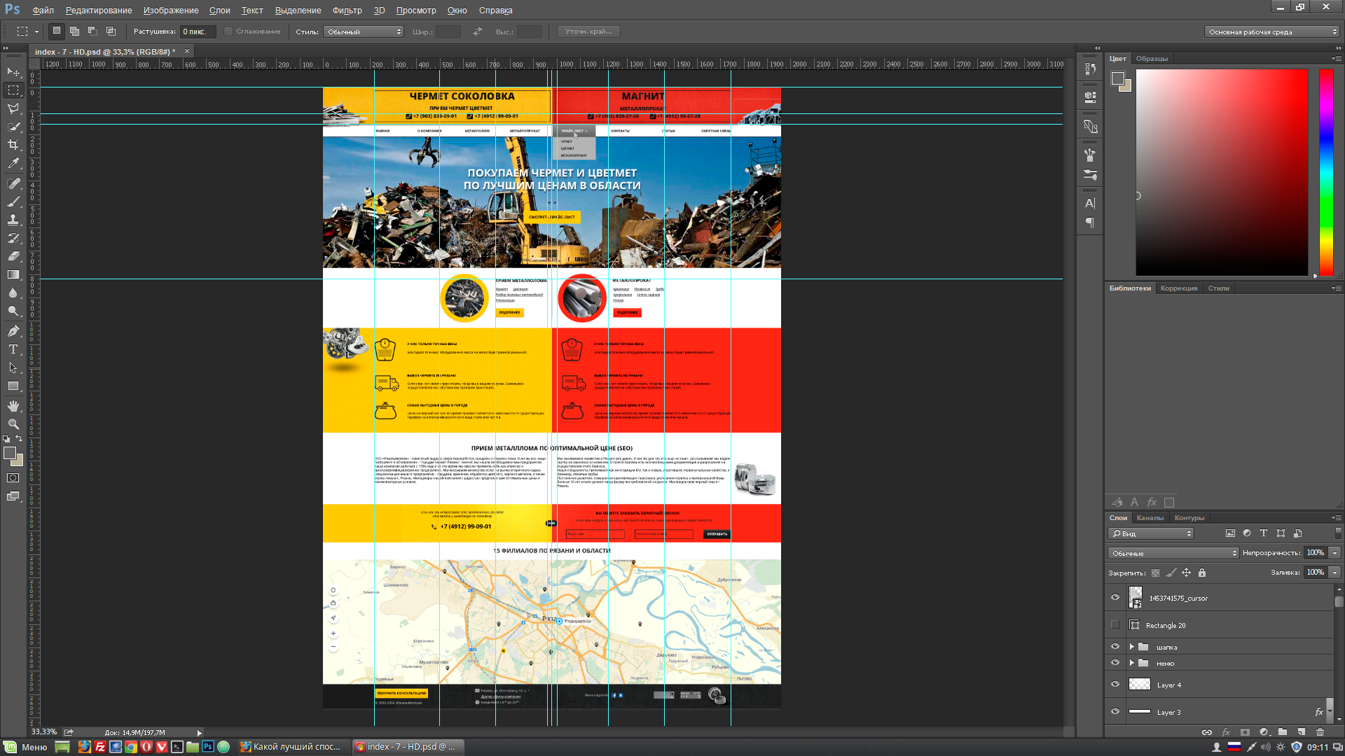Select the History Brush tool

point(13,238)
